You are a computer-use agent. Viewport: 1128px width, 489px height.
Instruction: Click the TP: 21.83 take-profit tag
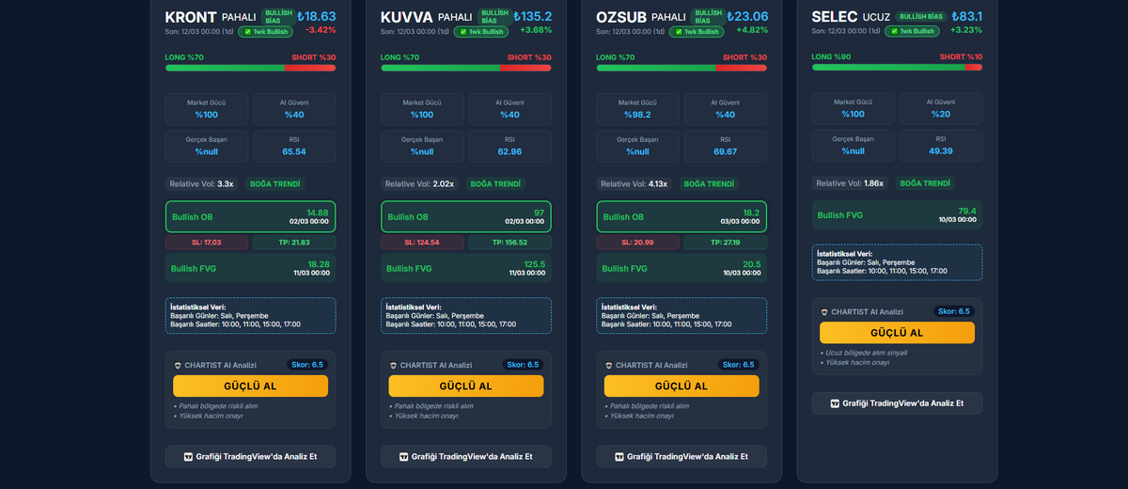[294, 243]
